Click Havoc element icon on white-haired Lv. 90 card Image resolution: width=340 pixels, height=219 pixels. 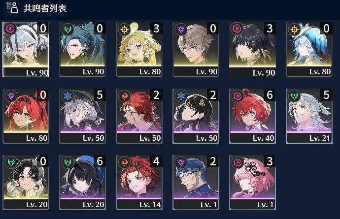[10, 29]
